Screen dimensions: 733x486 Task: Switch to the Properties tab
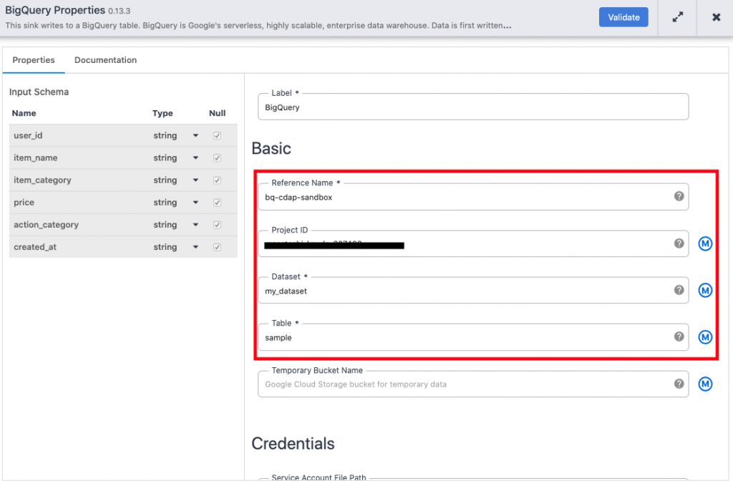click(34, 60)
